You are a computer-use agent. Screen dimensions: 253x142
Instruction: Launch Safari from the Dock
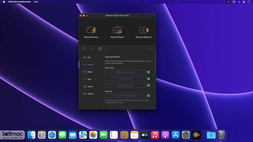52,135
